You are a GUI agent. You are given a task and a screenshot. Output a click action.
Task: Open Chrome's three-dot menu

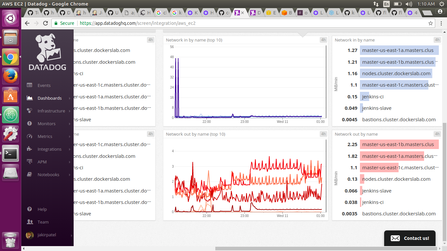[x=440, y=23]
